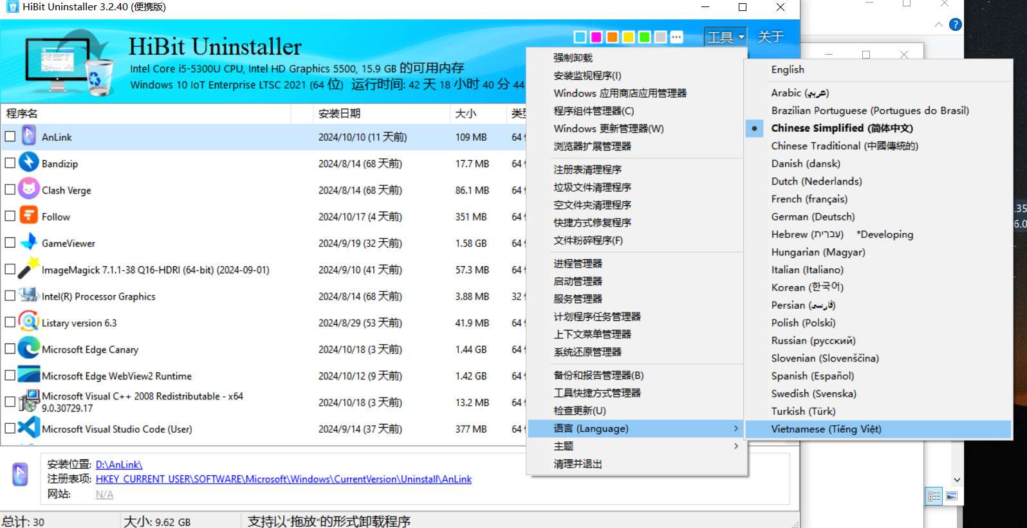Check the Follow checkbox

(x=10, y=216)
